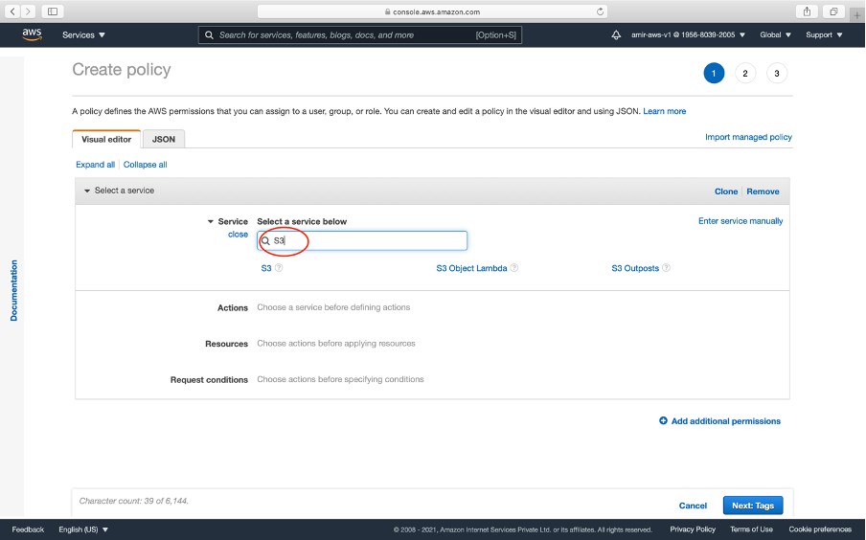Image resolution: width=866 pixels, height=540 pixels.
Task: Toggle the Safari sidebar icon
Action: point(53,11)
